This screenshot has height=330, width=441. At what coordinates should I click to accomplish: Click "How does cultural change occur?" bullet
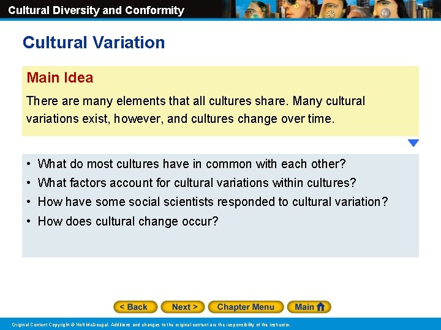point(127,221)
